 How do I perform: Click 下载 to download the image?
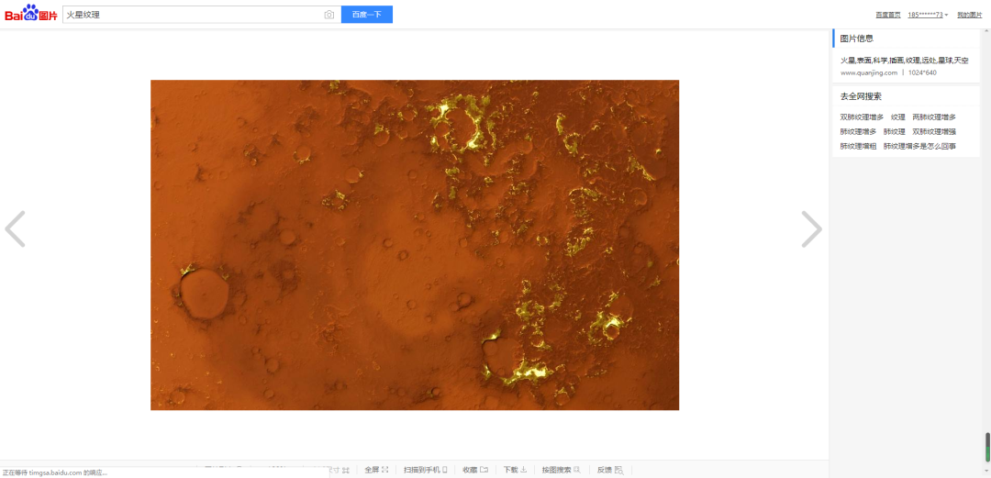click(515, 470)
